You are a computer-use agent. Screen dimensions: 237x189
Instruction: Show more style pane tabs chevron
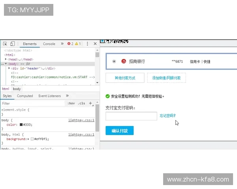coord(67,96)
